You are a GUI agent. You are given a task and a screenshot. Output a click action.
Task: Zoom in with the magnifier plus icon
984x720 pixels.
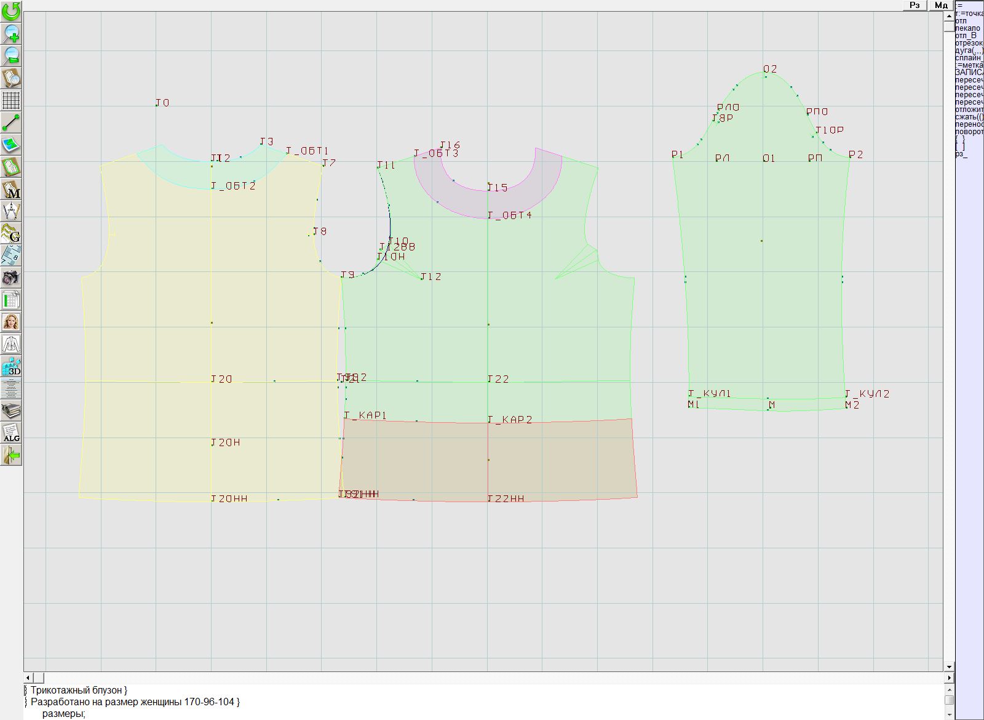click(x=11, y=33)
